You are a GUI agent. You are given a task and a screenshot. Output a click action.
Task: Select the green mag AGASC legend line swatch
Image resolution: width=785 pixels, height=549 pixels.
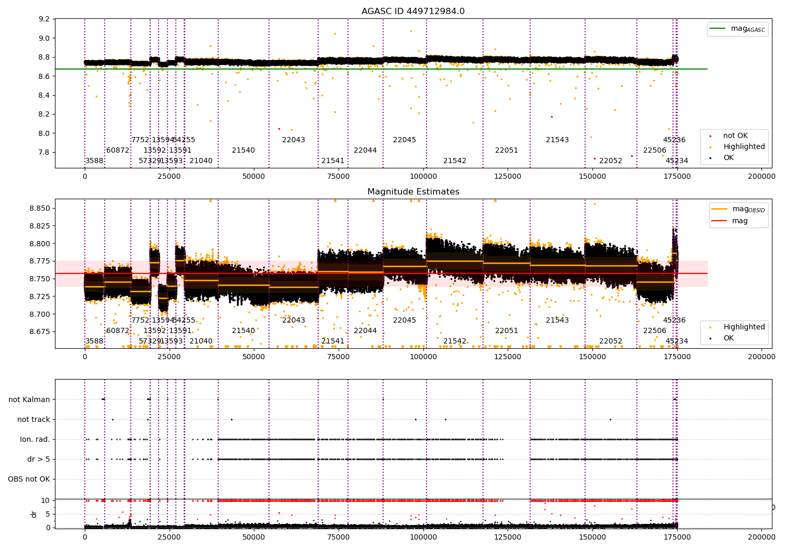718,29
